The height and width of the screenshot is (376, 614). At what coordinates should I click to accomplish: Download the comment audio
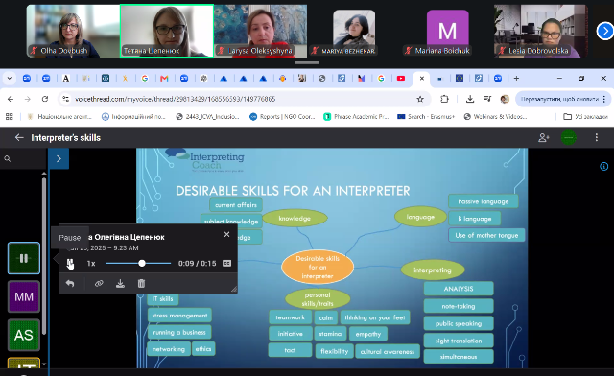(x=120, y=283)
